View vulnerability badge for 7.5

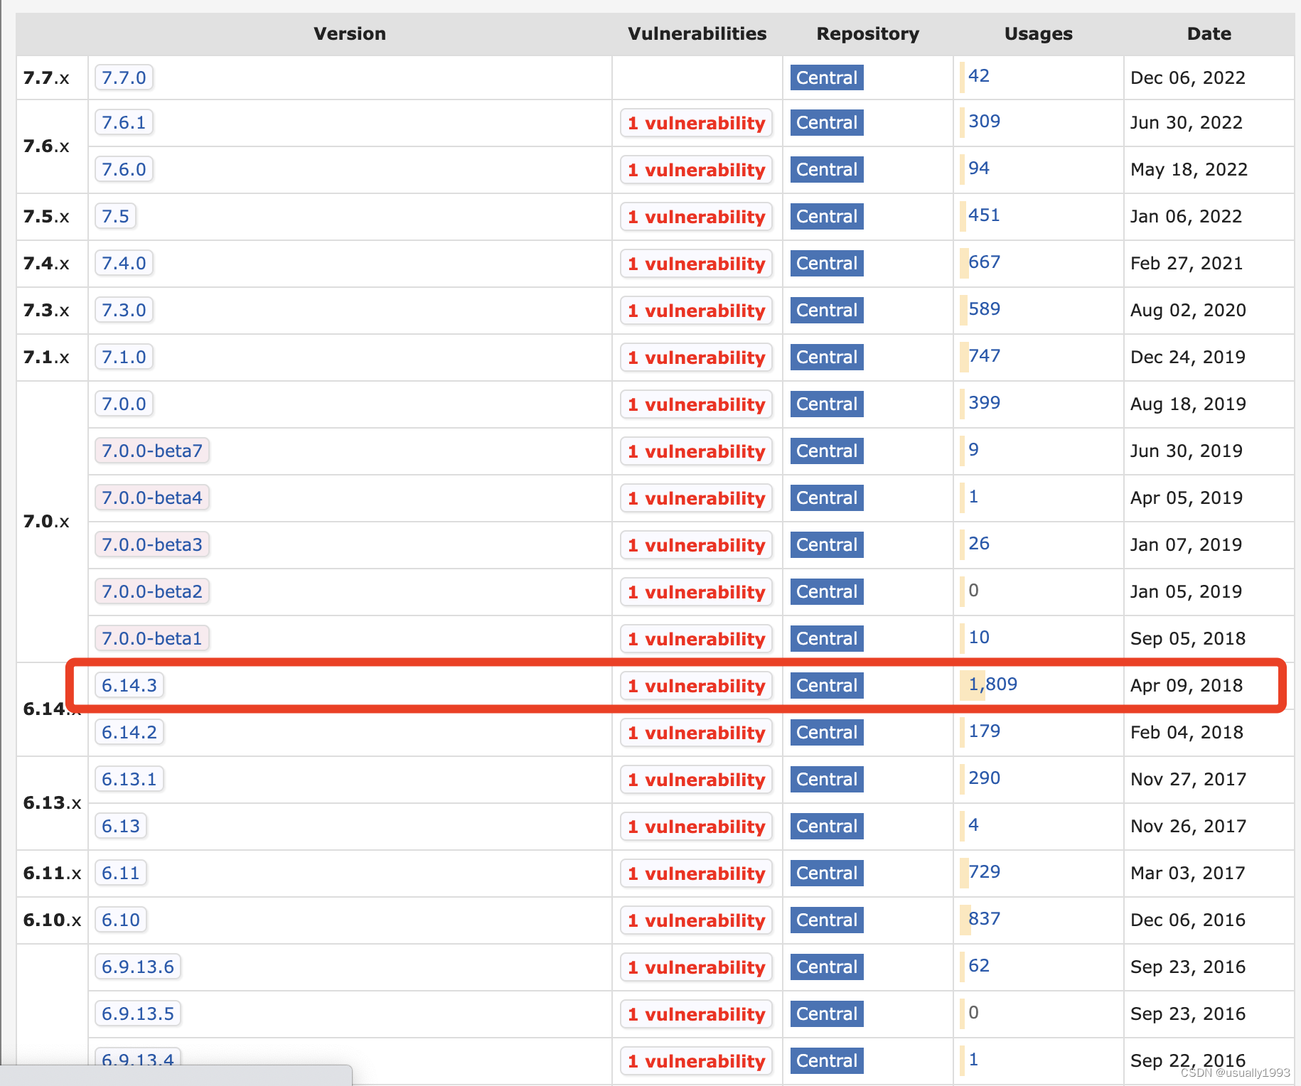(697, 217)
